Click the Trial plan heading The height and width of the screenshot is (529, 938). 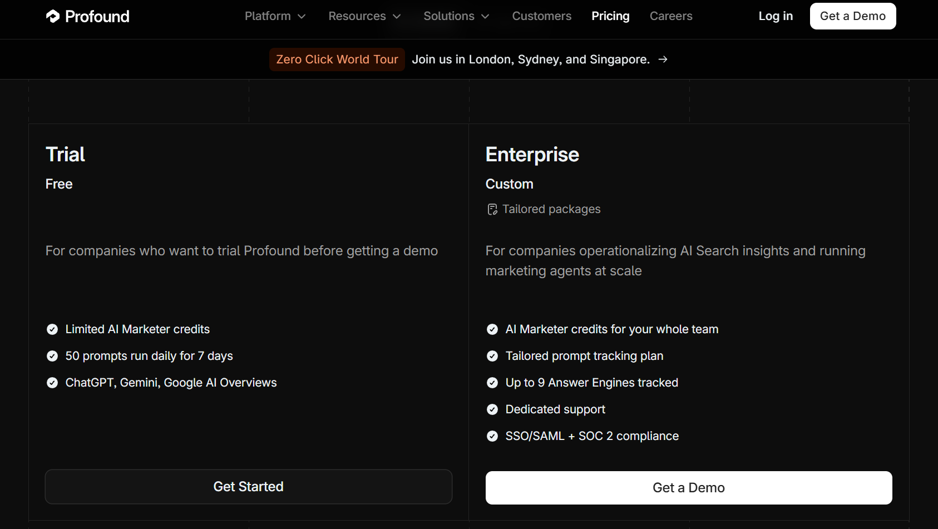coord(65,154)
